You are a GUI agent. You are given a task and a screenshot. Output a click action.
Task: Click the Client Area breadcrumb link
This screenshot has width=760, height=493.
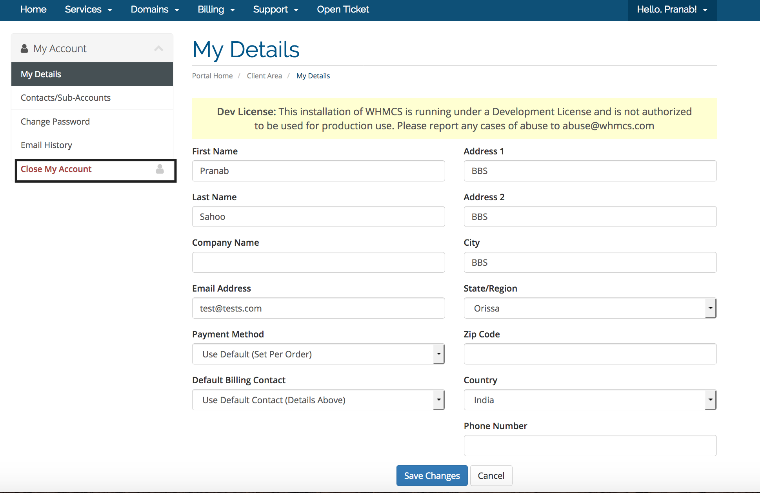264,76
